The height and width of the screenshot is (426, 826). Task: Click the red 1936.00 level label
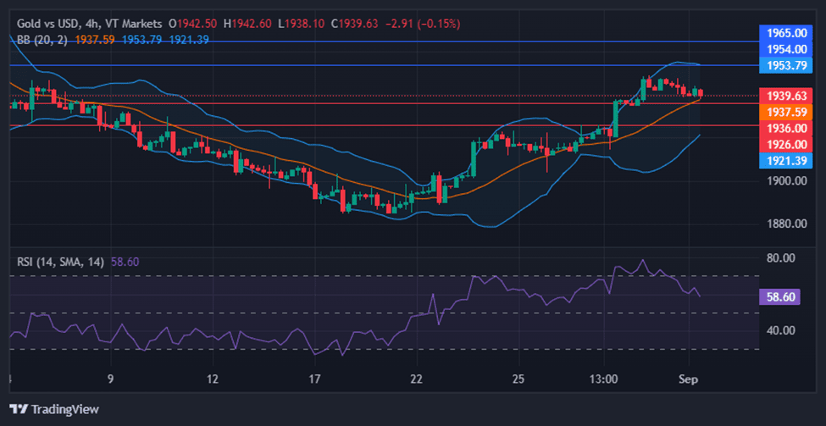point(785,128)
